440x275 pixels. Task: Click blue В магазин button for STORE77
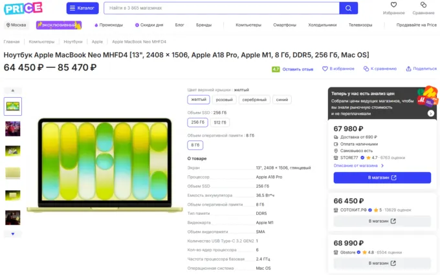(x=382, y=178)
